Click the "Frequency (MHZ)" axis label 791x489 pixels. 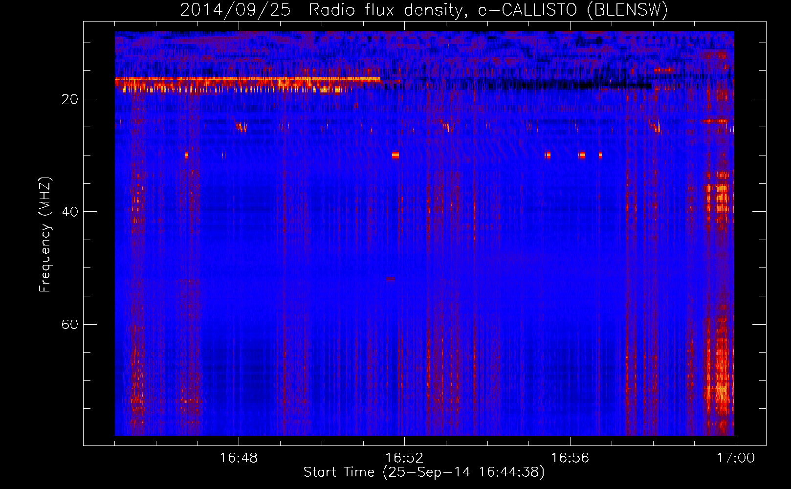click(x=45, y=235)
